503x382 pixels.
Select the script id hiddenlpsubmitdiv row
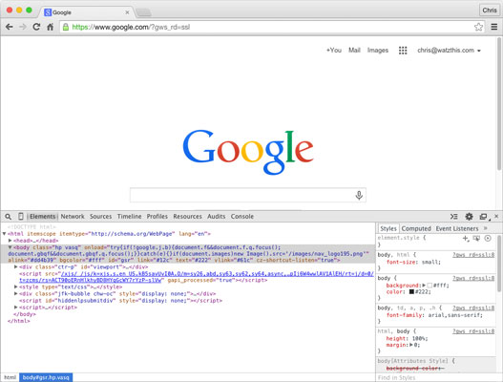pyautogui.click(x=120, y=301)
